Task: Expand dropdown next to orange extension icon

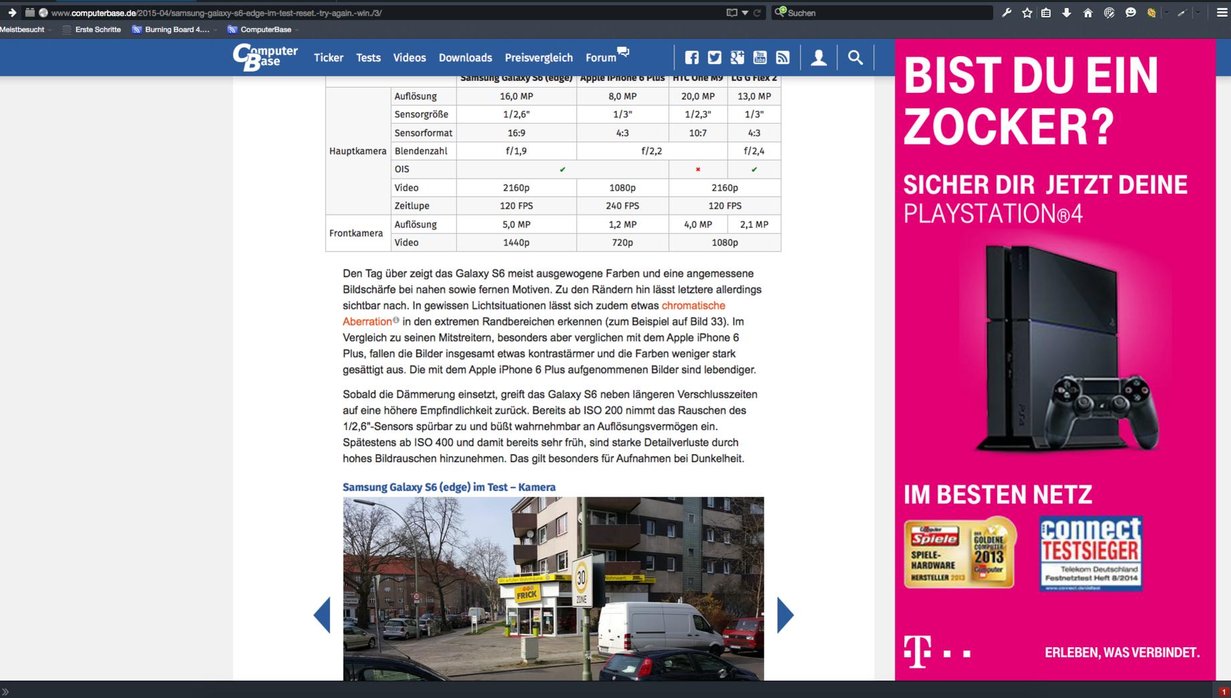Action: click(1166, 13)
